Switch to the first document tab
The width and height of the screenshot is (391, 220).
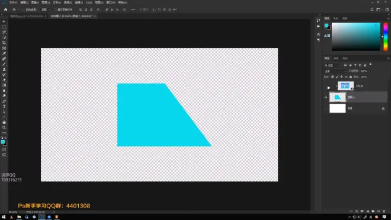27,16
